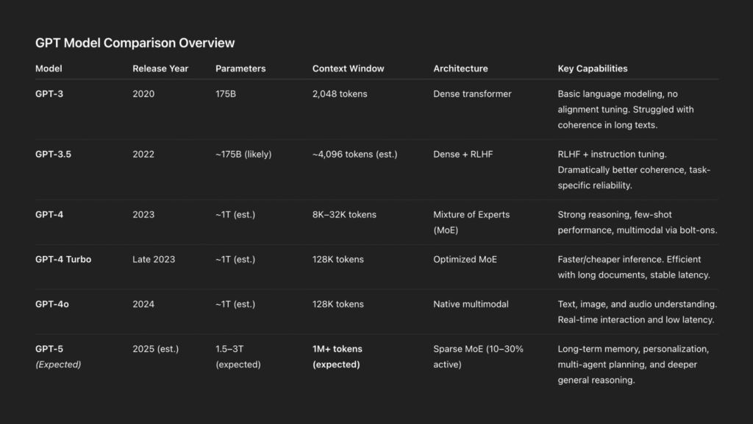Click release year '2020' in GPT-3 row

coord(143,93)
